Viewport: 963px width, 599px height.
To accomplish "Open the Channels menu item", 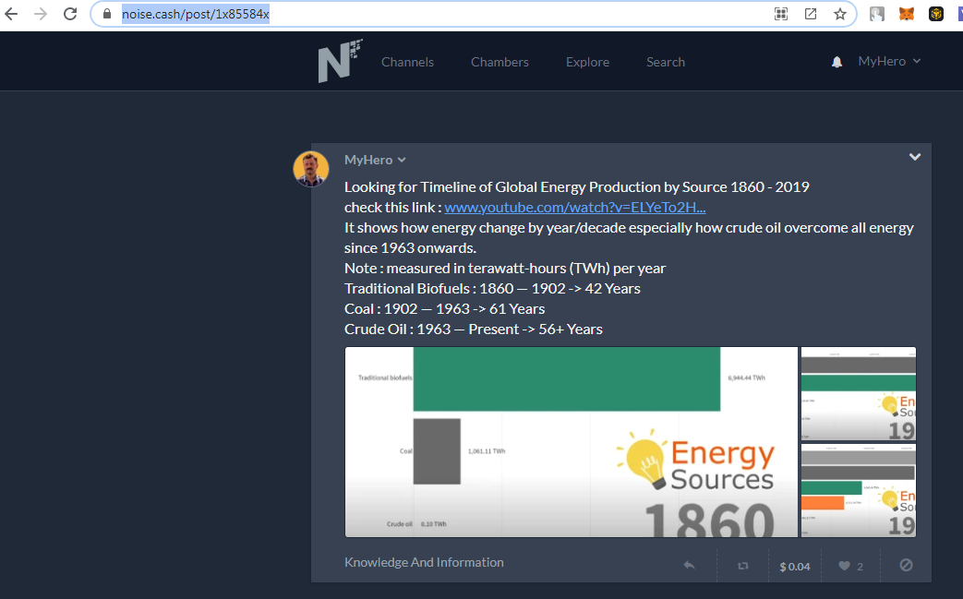I will point(407,62).
